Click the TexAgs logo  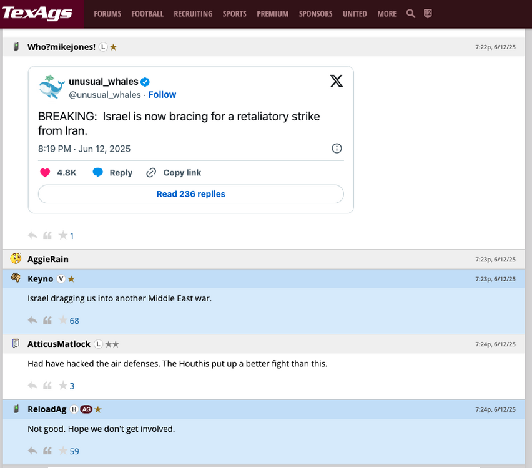pos(37,13)
